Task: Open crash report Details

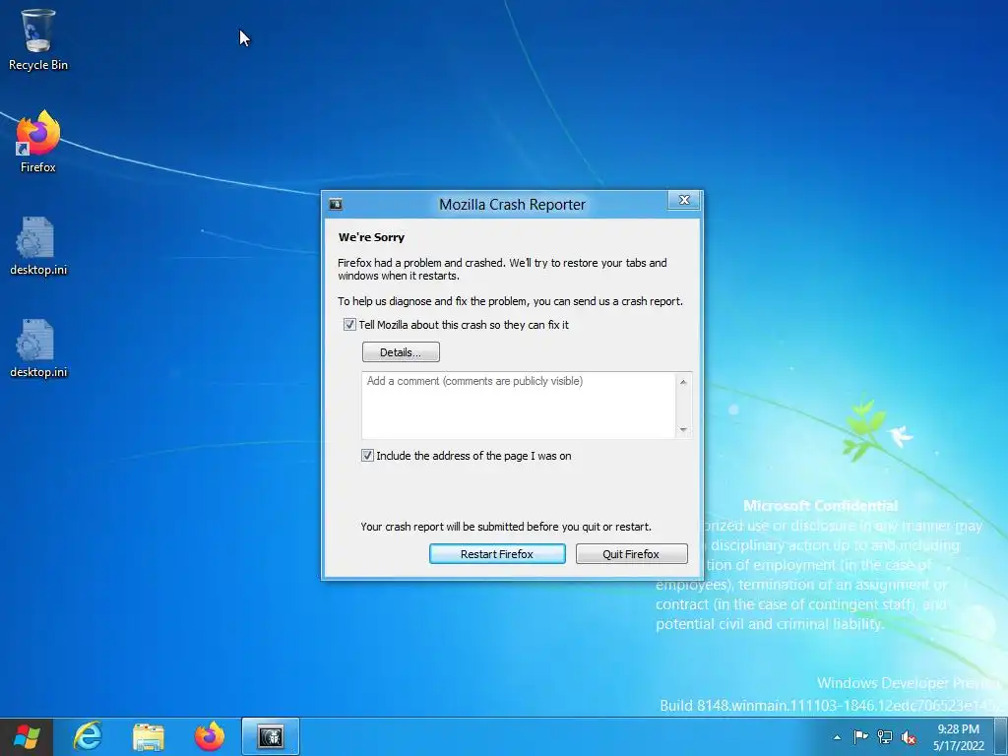Action: pos(401,352)
